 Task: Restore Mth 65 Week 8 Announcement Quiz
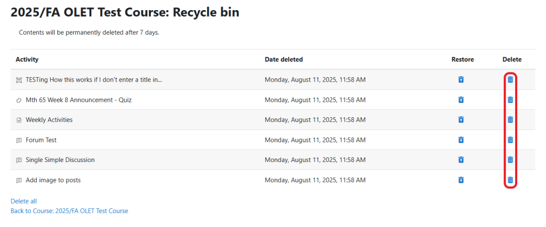coord(461,100)
